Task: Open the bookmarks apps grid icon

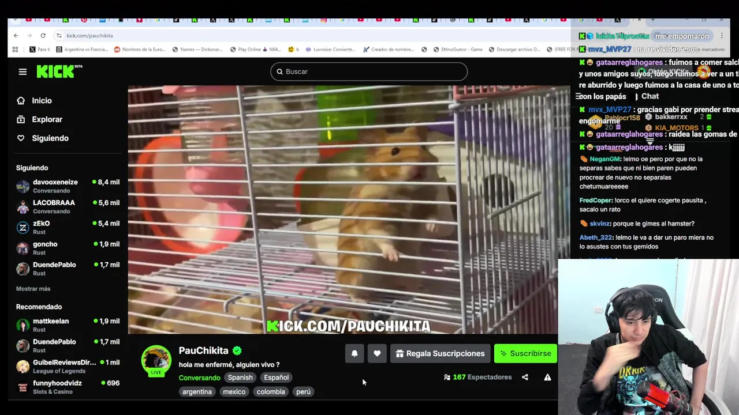Action: pos(15,50)
